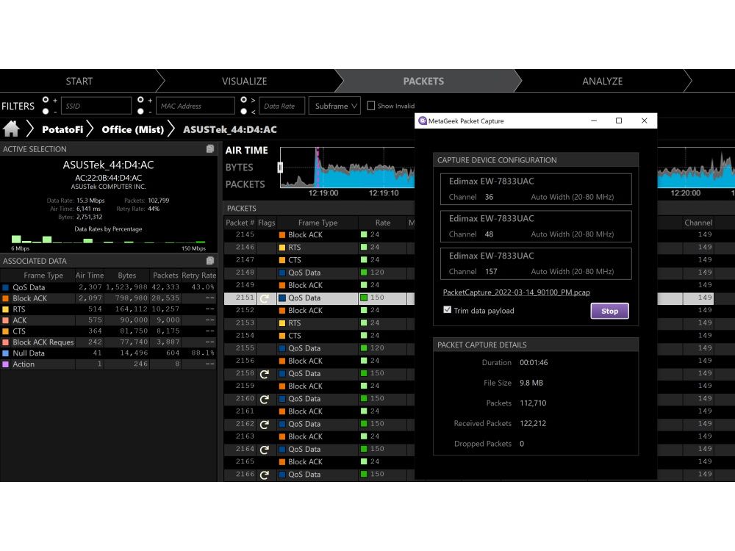
Task: Select packet 2147 CTS row
Action: [319, 260]
